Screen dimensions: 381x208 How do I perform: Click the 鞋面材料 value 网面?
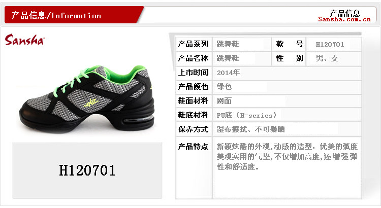(x=224, y=101)
